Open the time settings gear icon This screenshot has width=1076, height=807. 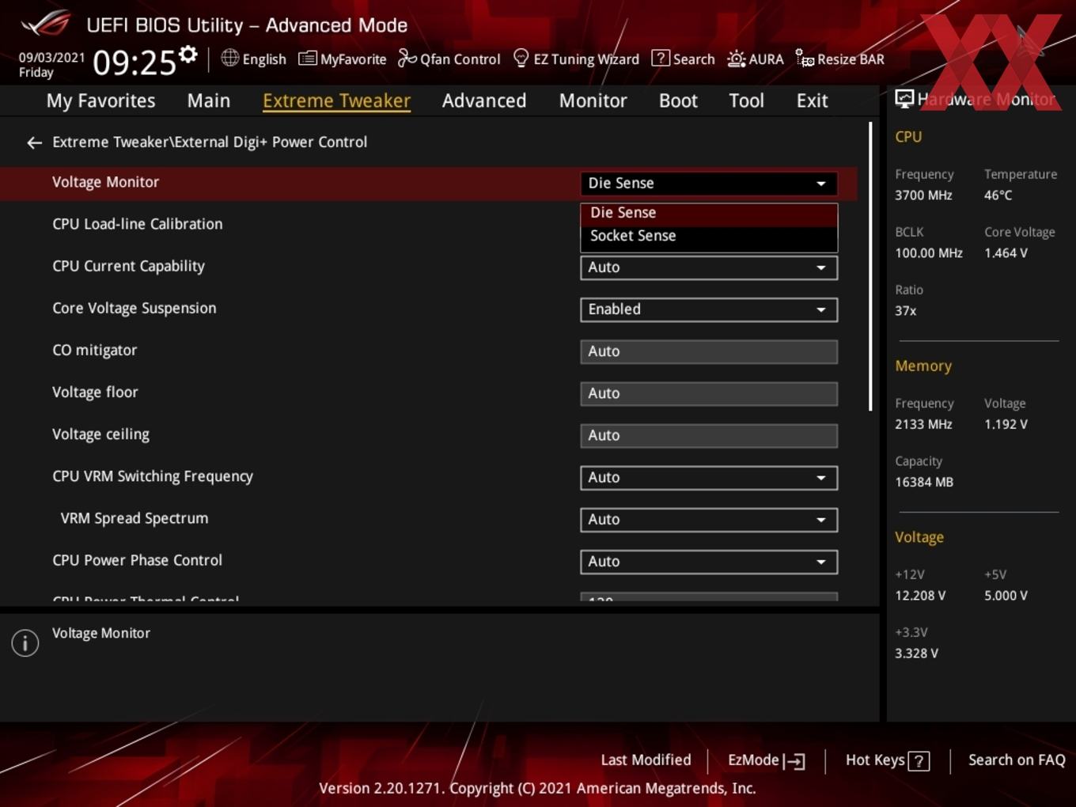pos(188,55)
